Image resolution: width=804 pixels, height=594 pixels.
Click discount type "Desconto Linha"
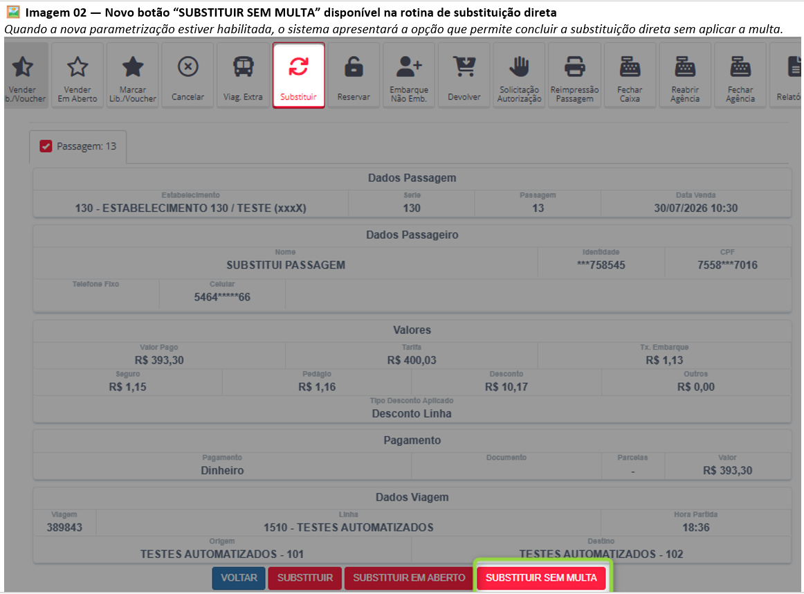(x=412, y=413)
